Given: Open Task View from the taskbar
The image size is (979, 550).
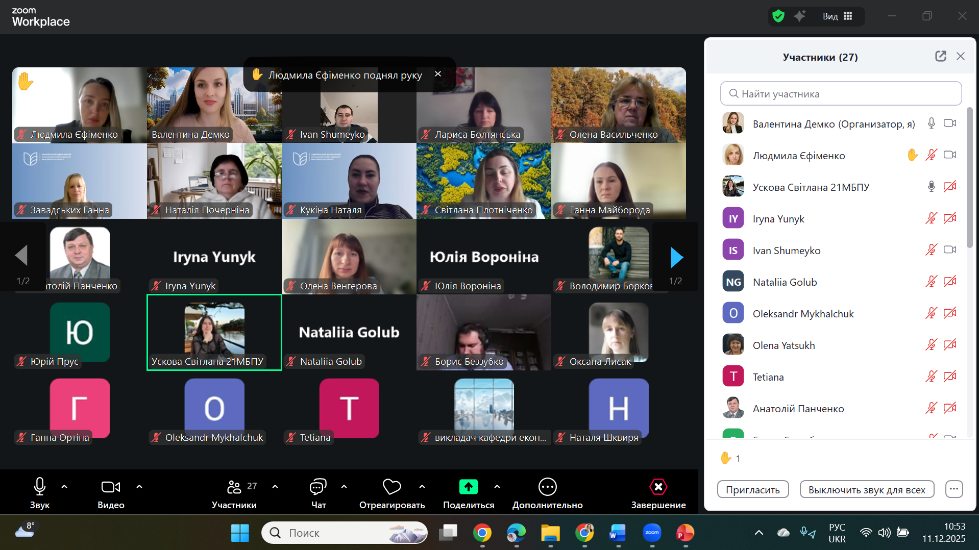Looking at the screenshot, I should (448, 533).
